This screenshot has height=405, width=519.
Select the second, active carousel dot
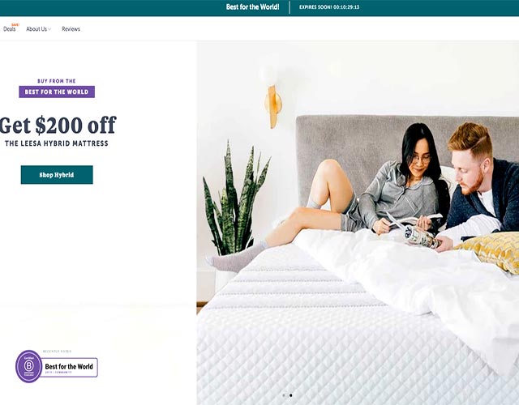290,395
